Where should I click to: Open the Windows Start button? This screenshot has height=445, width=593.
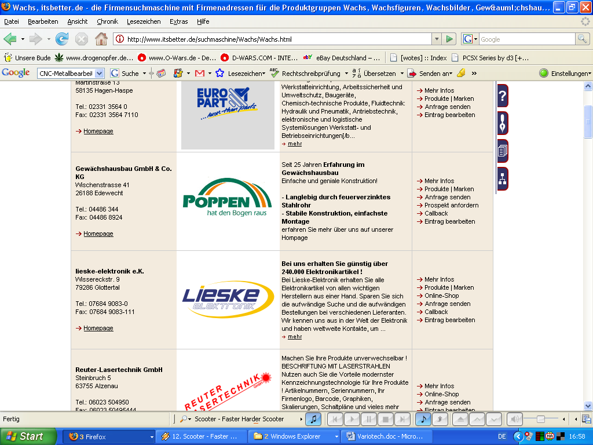pos(28,436)
